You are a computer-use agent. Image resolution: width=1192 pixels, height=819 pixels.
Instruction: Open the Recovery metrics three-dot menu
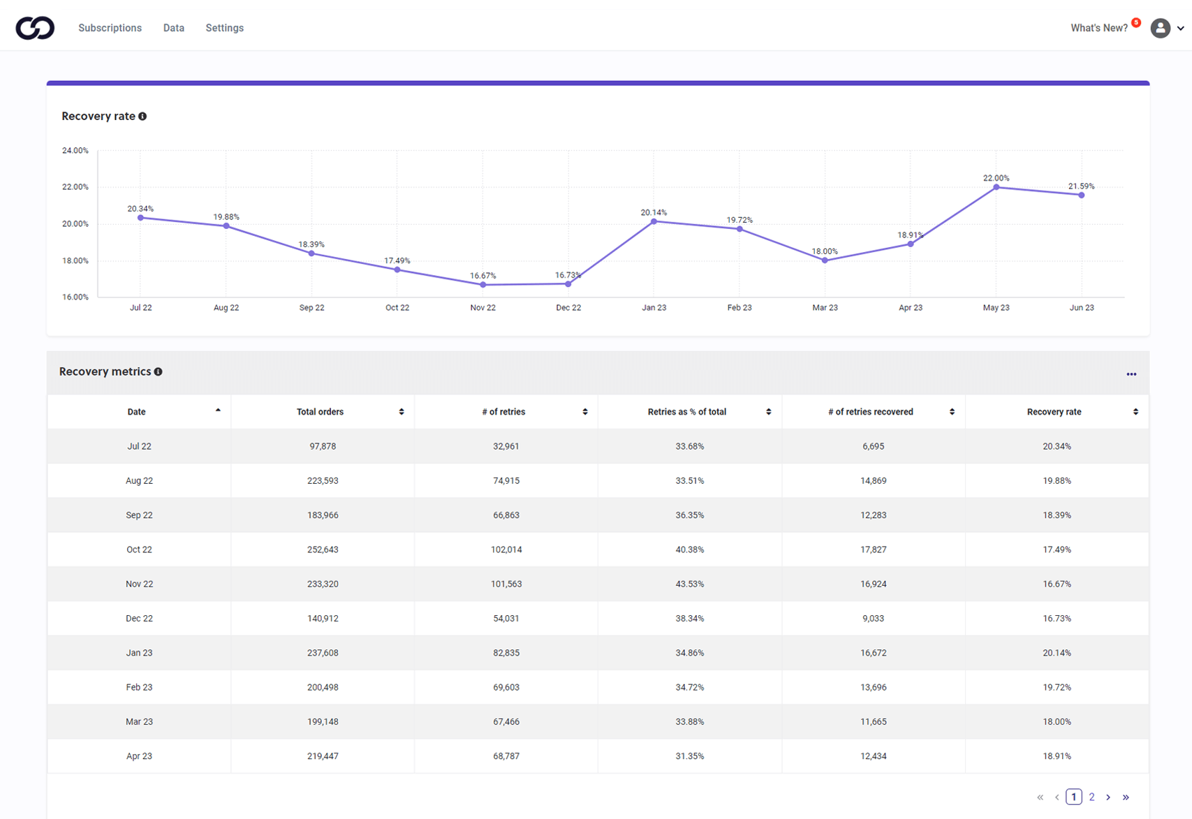coord(1131,374)
